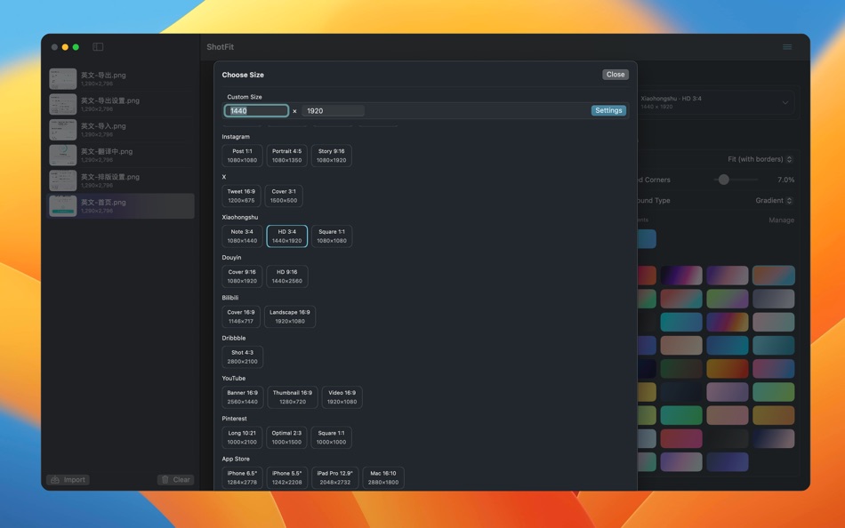Image resolution: width=845 pixels, height=528 pixels.
Task: Click the Settings button next to custom size
Action: click(x=608, y=110)
